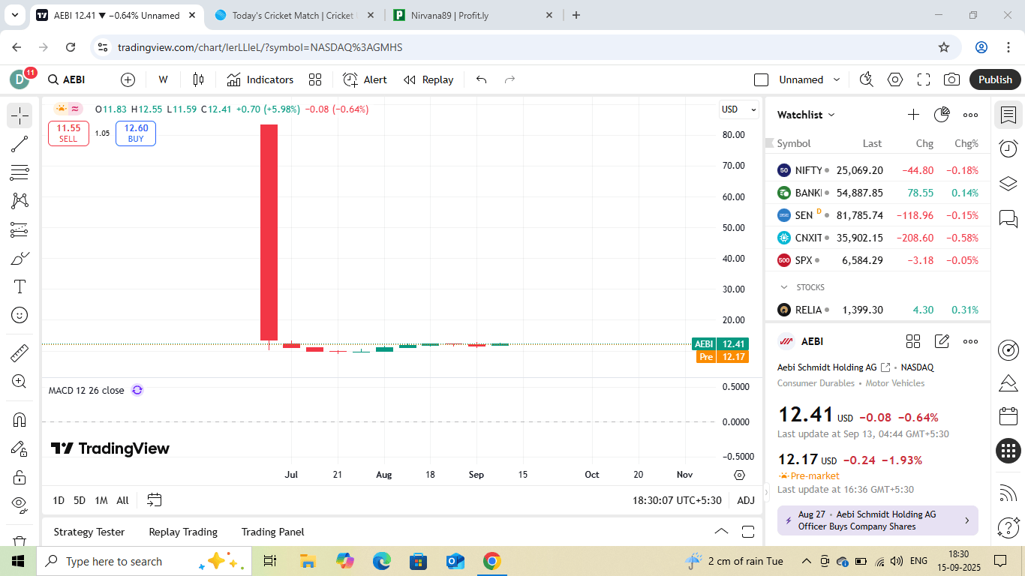The height and width of the screenshot is (576, 1025).
Task: Click the BUY 12.60 button
Action: pyautogui.click(x=136, y=133)
